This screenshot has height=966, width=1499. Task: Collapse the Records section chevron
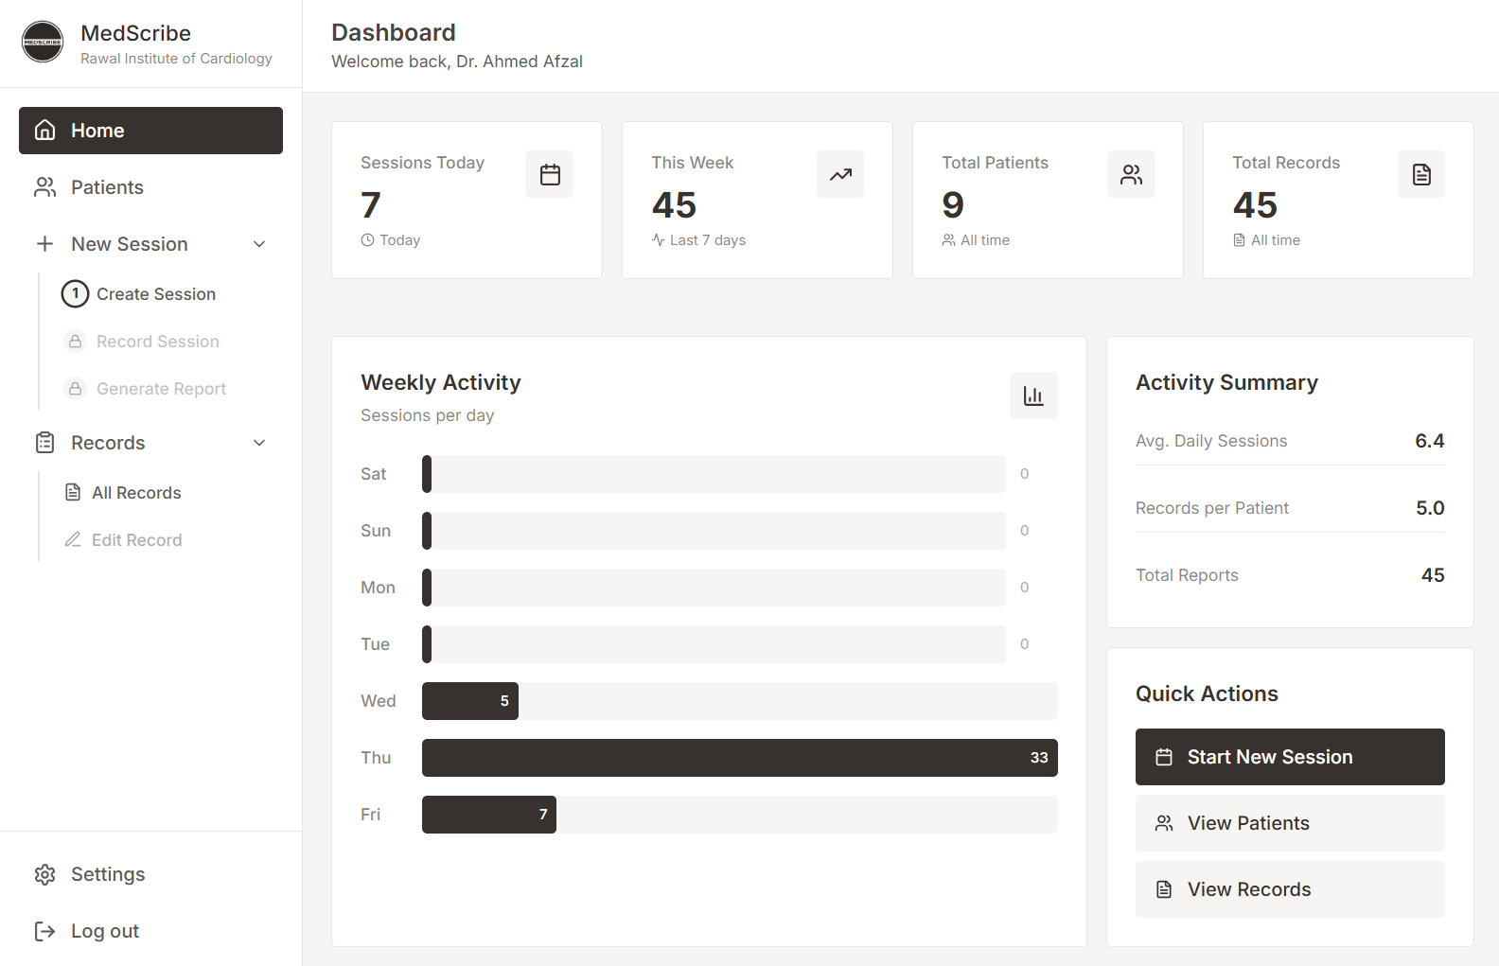point(259,443)
